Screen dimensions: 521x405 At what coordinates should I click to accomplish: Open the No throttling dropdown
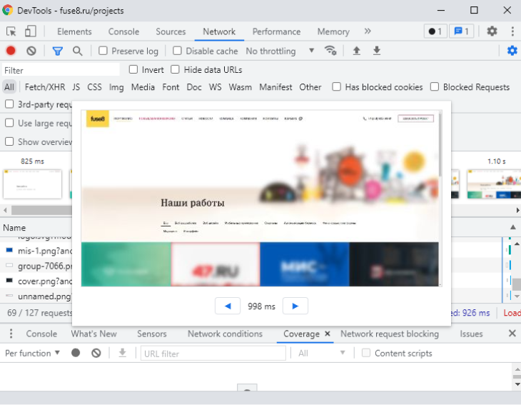280,51
